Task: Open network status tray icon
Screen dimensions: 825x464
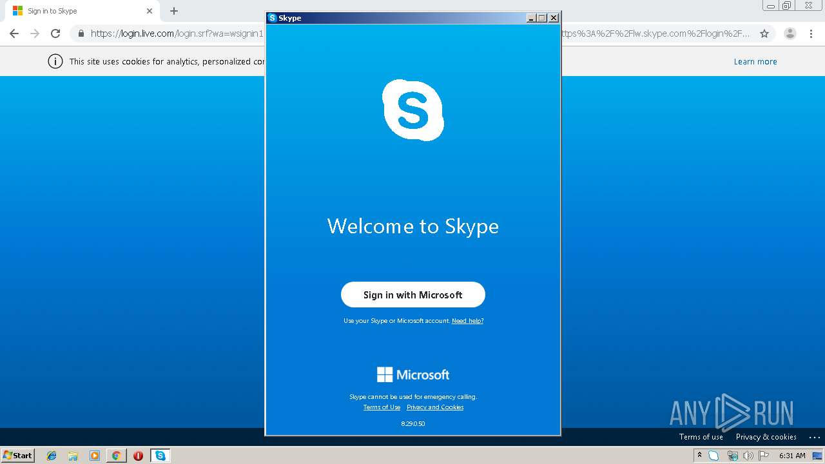Action: pos(732,456)
